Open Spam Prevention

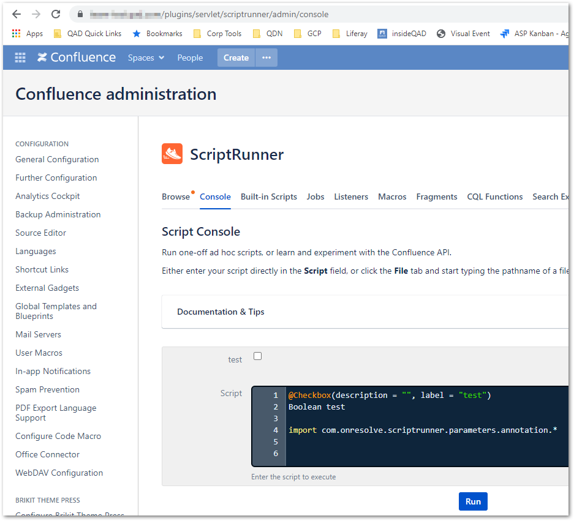pyautogui.click(x=47, y=389)
